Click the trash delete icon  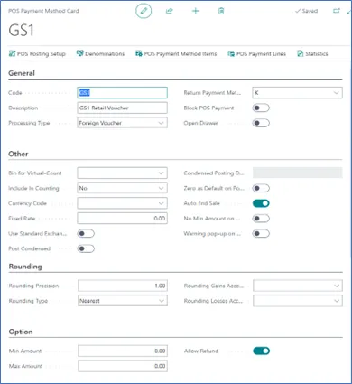coord(221,11)
